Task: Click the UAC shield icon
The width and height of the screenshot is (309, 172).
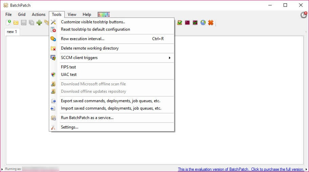Action: point(53,75)
